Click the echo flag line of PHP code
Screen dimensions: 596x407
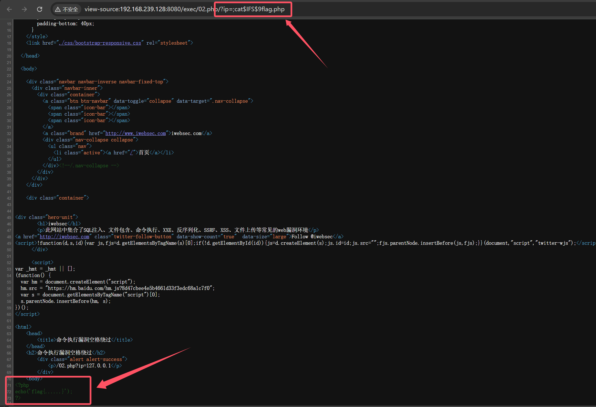44,392
